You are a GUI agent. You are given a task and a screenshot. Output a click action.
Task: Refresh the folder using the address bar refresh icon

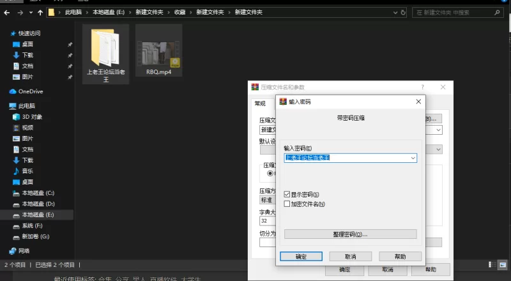(x=402, y=12)
